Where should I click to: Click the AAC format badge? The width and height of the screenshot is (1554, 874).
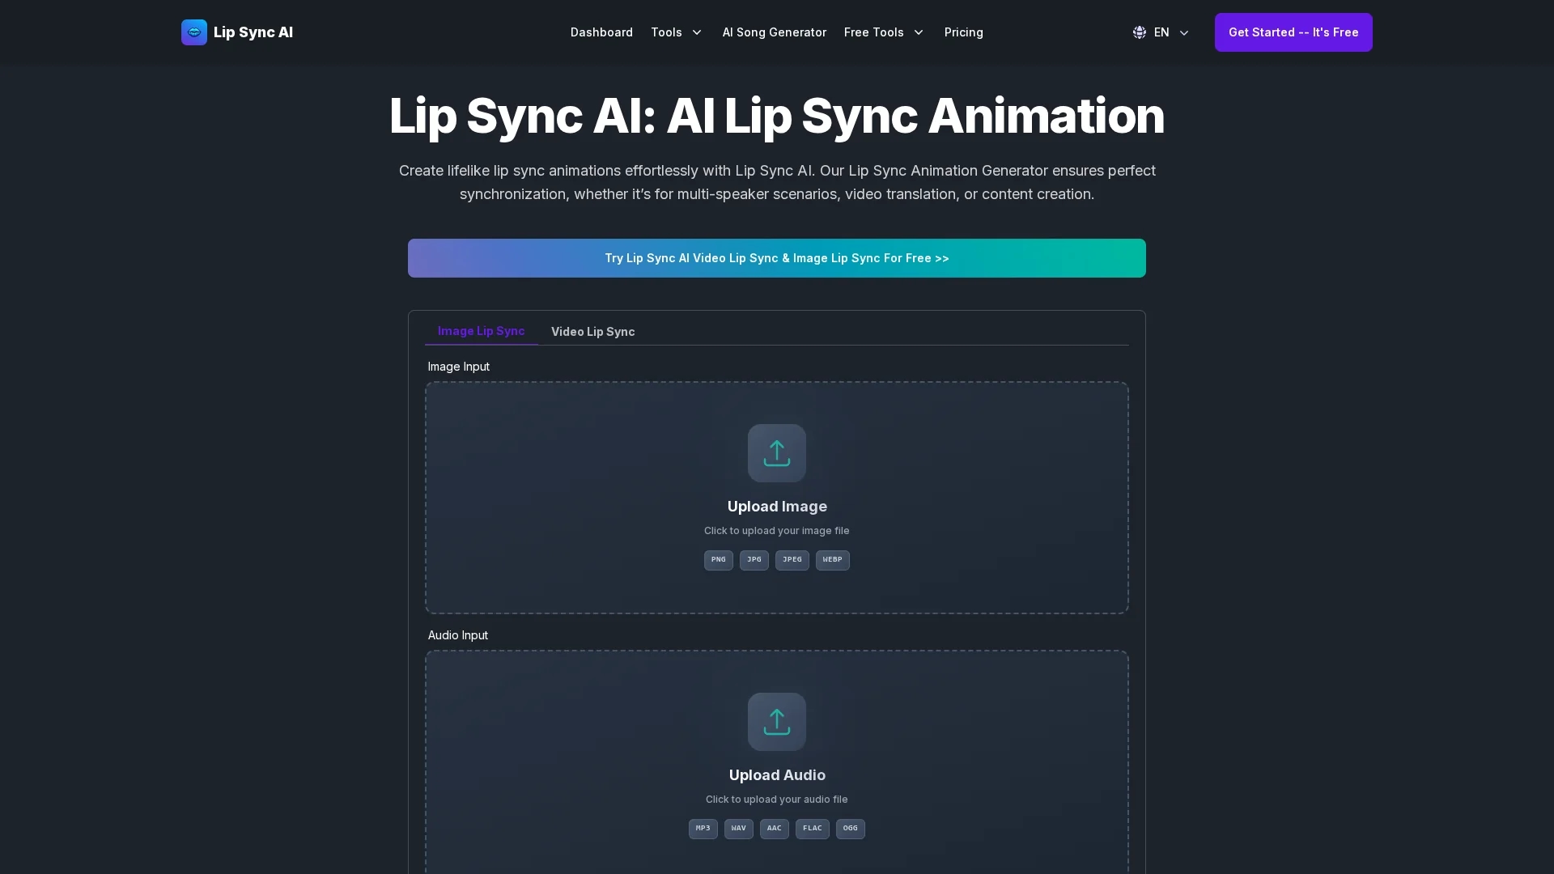(775, 829)
